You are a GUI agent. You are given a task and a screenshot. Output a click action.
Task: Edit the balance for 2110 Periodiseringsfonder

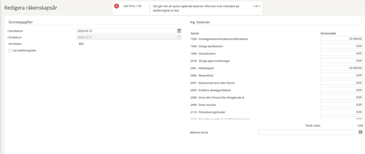point(341,112)
